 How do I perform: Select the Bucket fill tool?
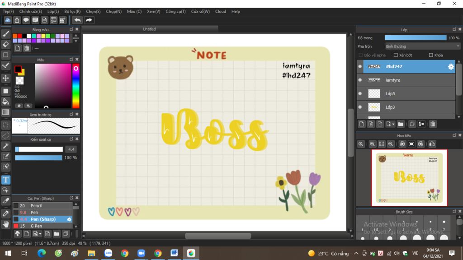tap(5, 102)
